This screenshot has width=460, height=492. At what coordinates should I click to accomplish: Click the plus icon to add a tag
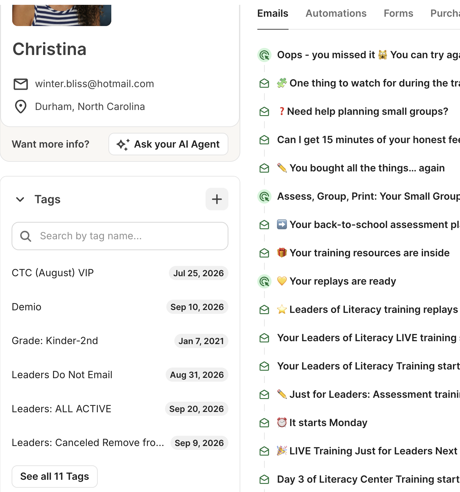(217, 199)
